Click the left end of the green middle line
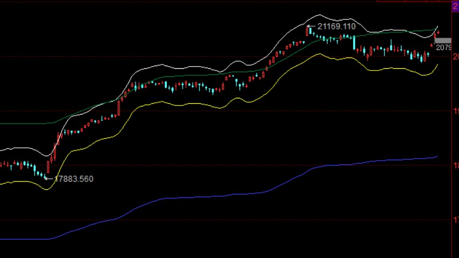Viewport: 459px width, 258px height. tap(2, 124)
